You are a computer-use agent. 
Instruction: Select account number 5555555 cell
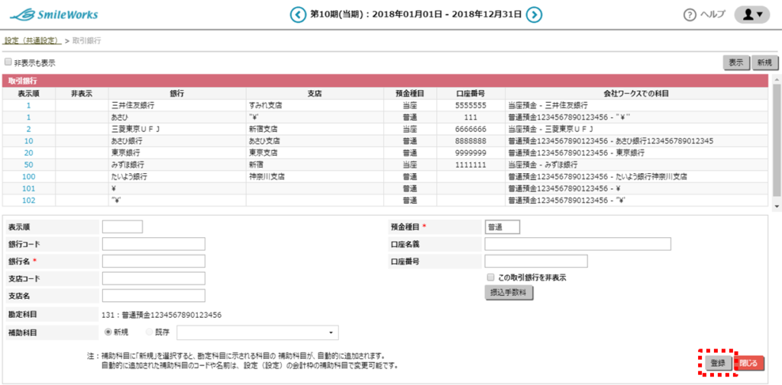(x=470, y=105)
